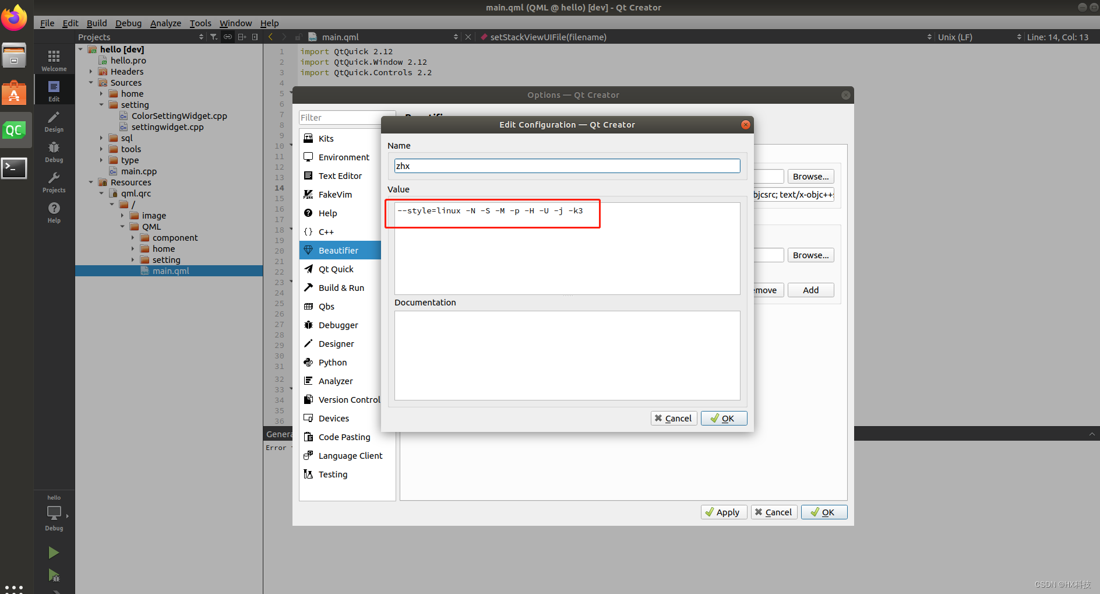
Task: Open Python options category
Action: pos(340,363)
